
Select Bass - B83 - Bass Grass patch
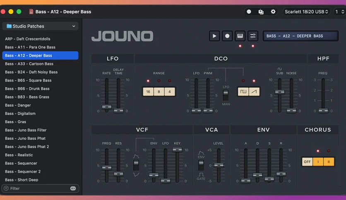41,97
